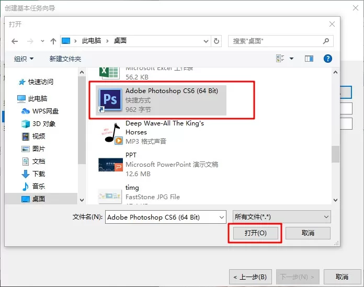This screenshot has width=364, height=287.
Task: Open help with the question mark
Action: click(327, 59)
